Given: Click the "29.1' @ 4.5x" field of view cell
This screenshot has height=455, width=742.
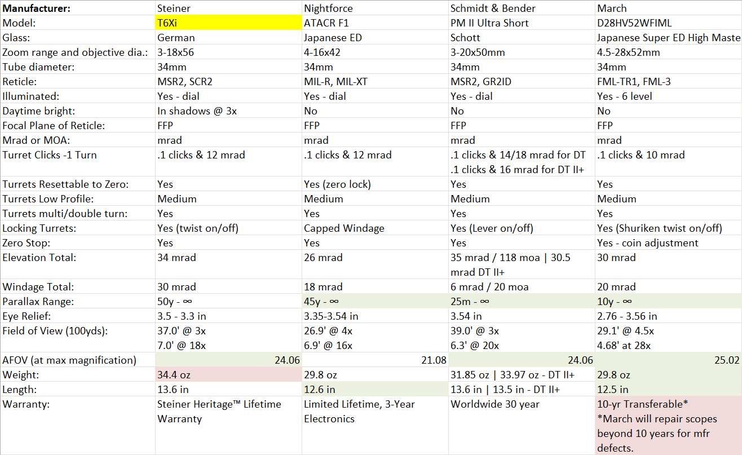Looking at the screenshot, I should click(669, 338).
